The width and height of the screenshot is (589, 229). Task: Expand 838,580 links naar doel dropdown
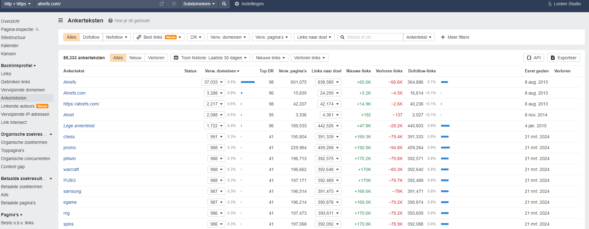[x=328, y=82]
